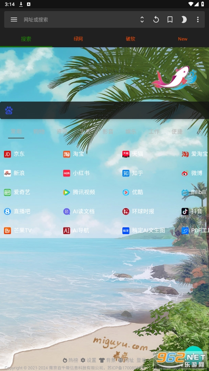Viewport: 209px width, 371px height.
Task: Open the 淘宝 shortcut
Action: pyautogui.click(x=74, y=154)
